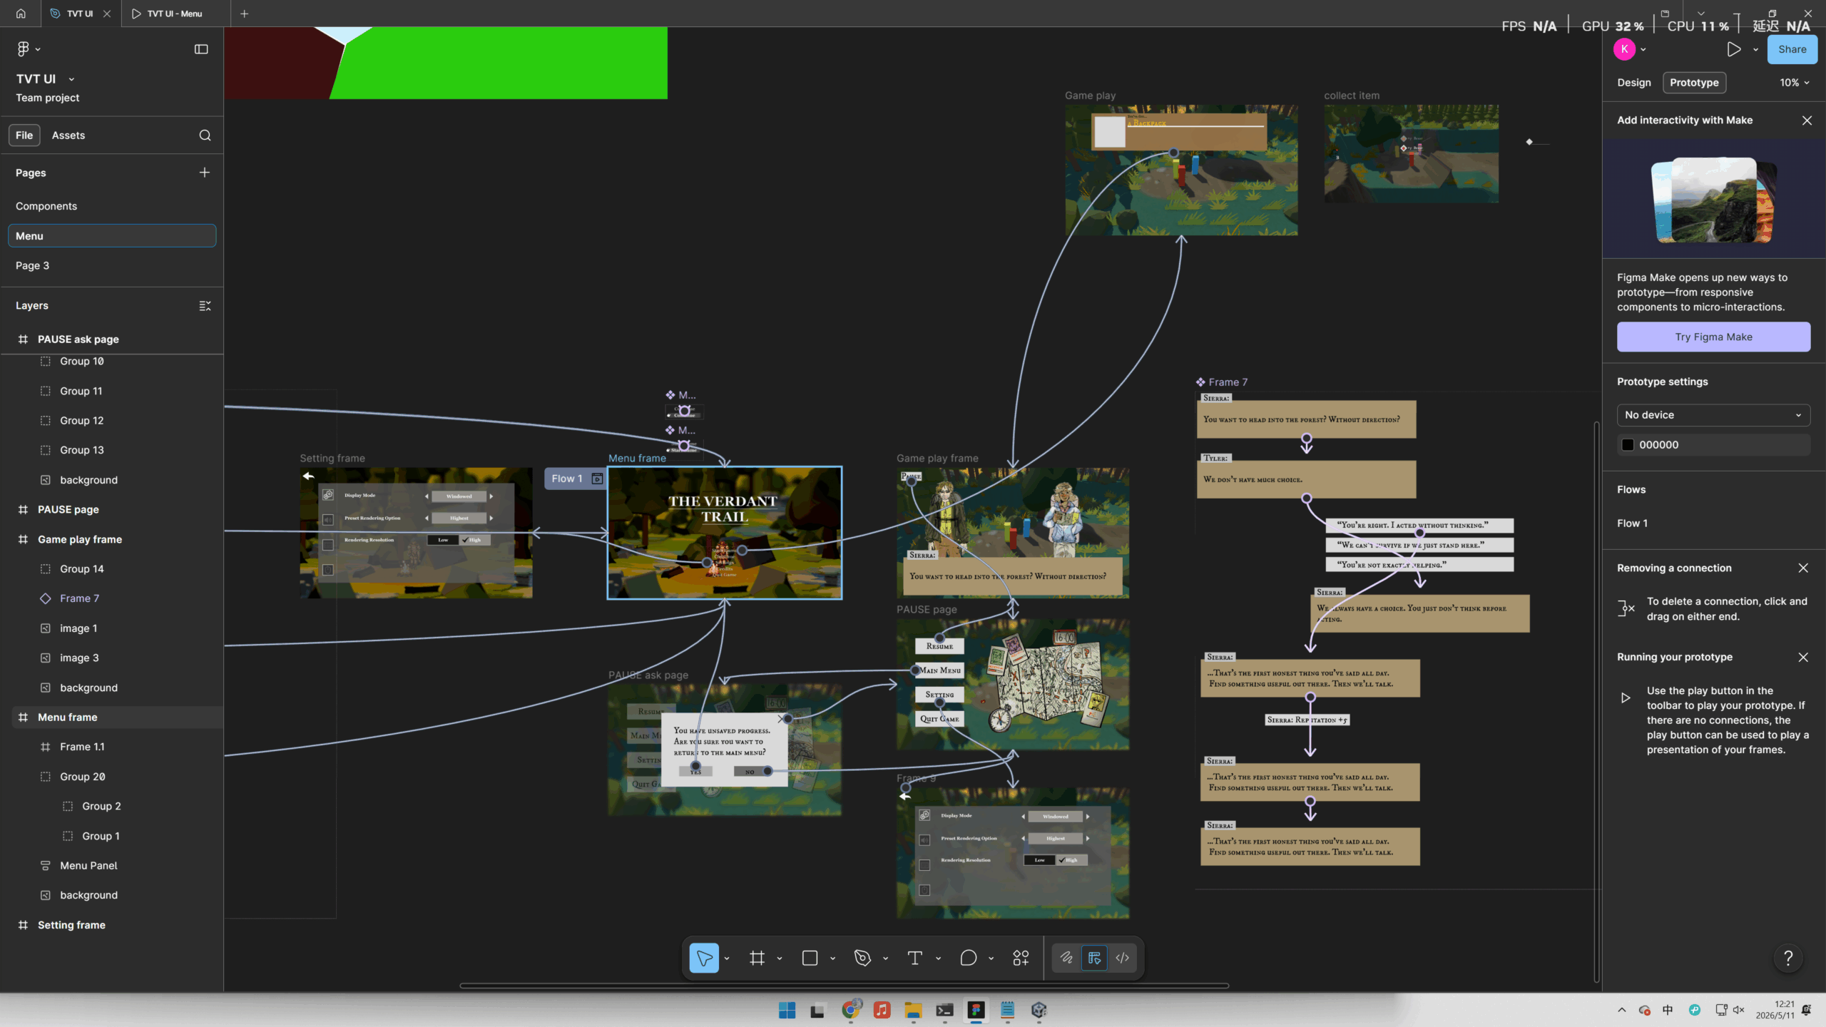Switch to Draw mode in the toolbar
The image size is (1826, 1027).
pos(1066,958)
